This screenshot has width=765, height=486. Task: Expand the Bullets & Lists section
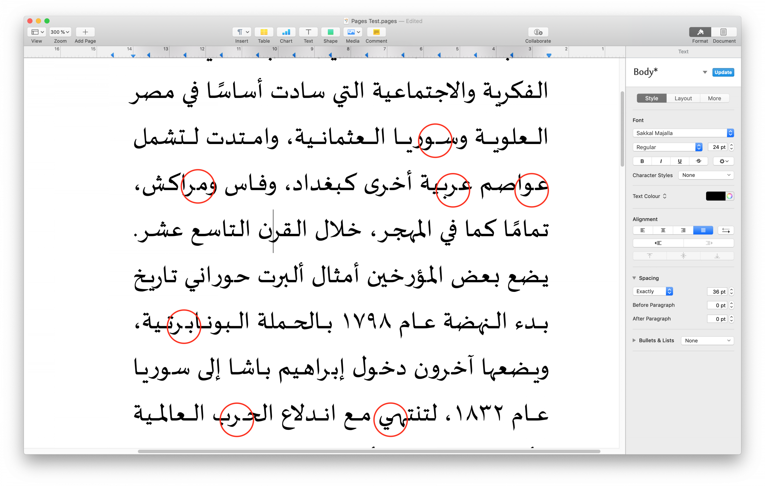(x=634, y=341)
